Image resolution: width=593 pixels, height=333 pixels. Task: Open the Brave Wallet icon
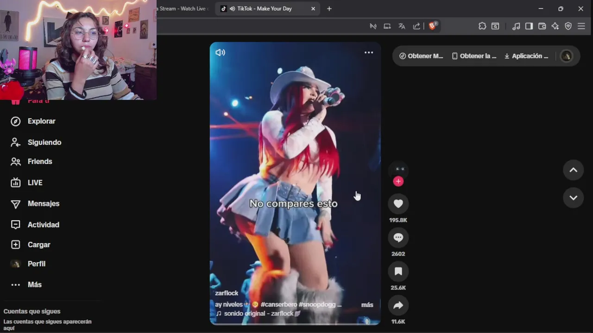click(542, 26)
